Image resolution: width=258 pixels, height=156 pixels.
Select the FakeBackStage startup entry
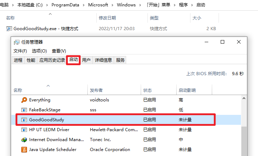coord(126,110)
